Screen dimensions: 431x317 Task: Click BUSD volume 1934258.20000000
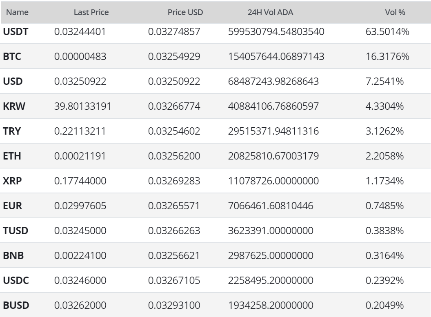pos(271,305)
